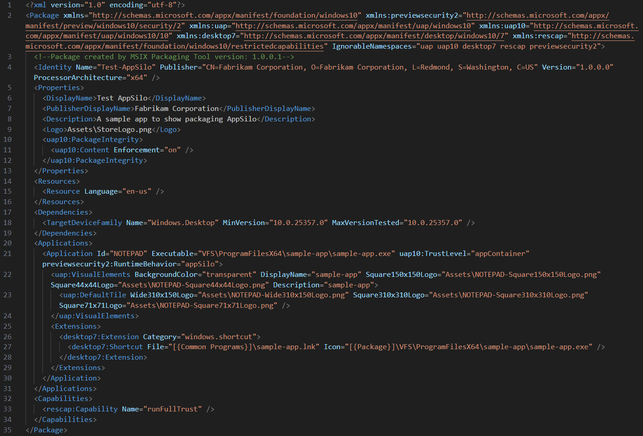Click the MSIX Packaging Tool comment text
The image size is (643, 436).
(164, 57)
